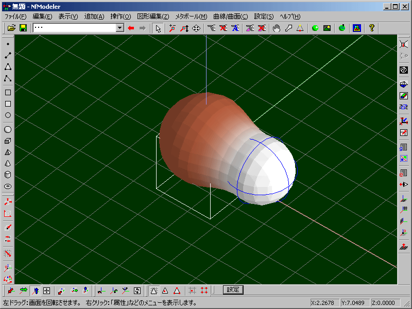Click the toolbar combo box text field
This screenshot has height=309, width=412.
point(74,28)
